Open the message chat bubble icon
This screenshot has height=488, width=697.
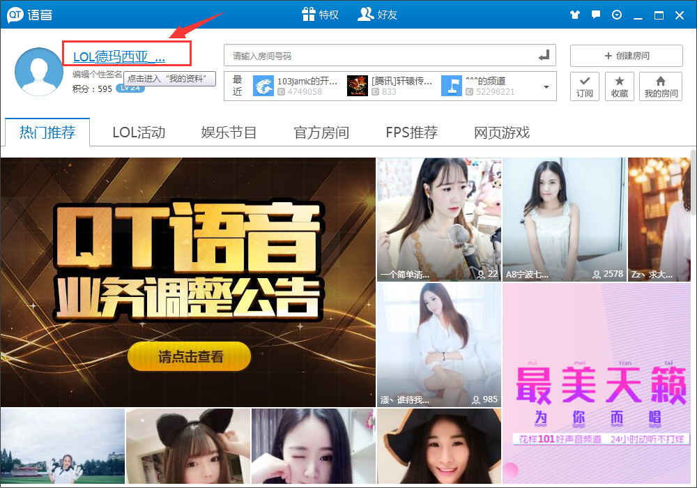click(x=595, y=14)
